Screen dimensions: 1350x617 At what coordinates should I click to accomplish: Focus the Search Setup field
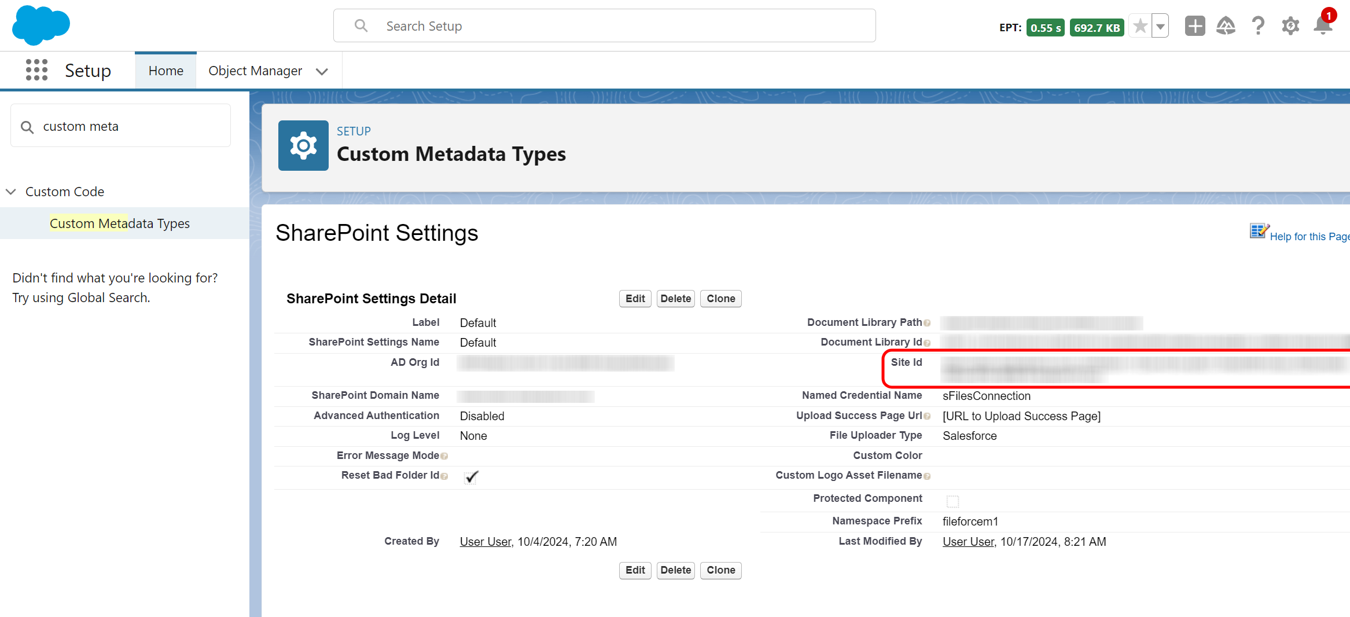(605, 26)
